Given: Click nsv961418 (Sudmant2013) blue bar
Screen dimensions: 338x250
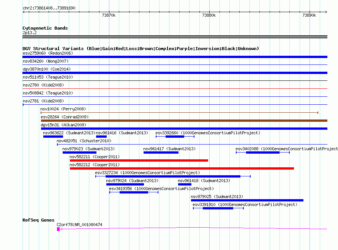Looking at the screenshot, I should (185, 184).
